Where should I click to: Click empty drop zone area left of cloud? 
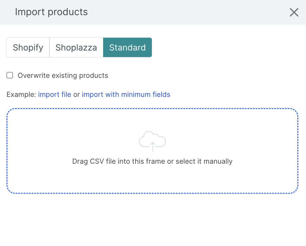click(x=59, y=140)
